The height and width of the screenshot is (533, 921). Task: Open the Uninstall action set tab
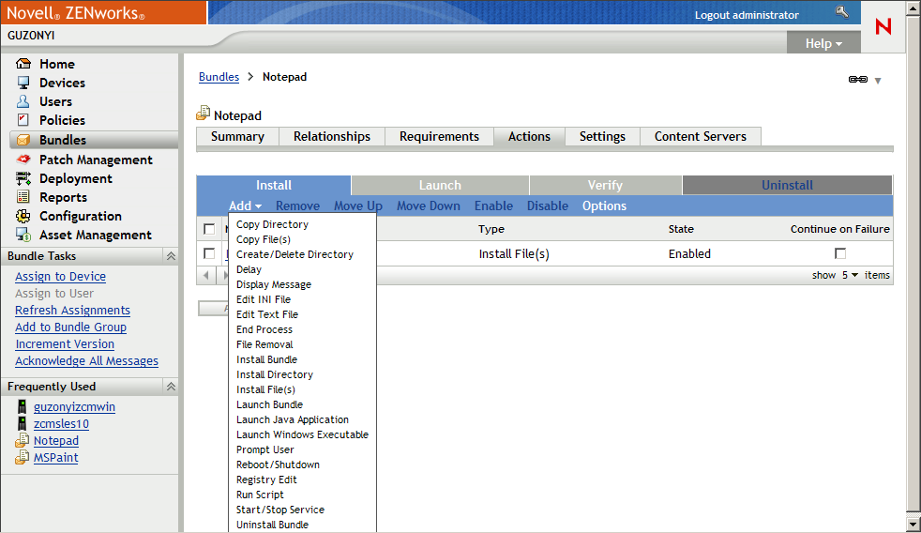click(x=787, y=185)
